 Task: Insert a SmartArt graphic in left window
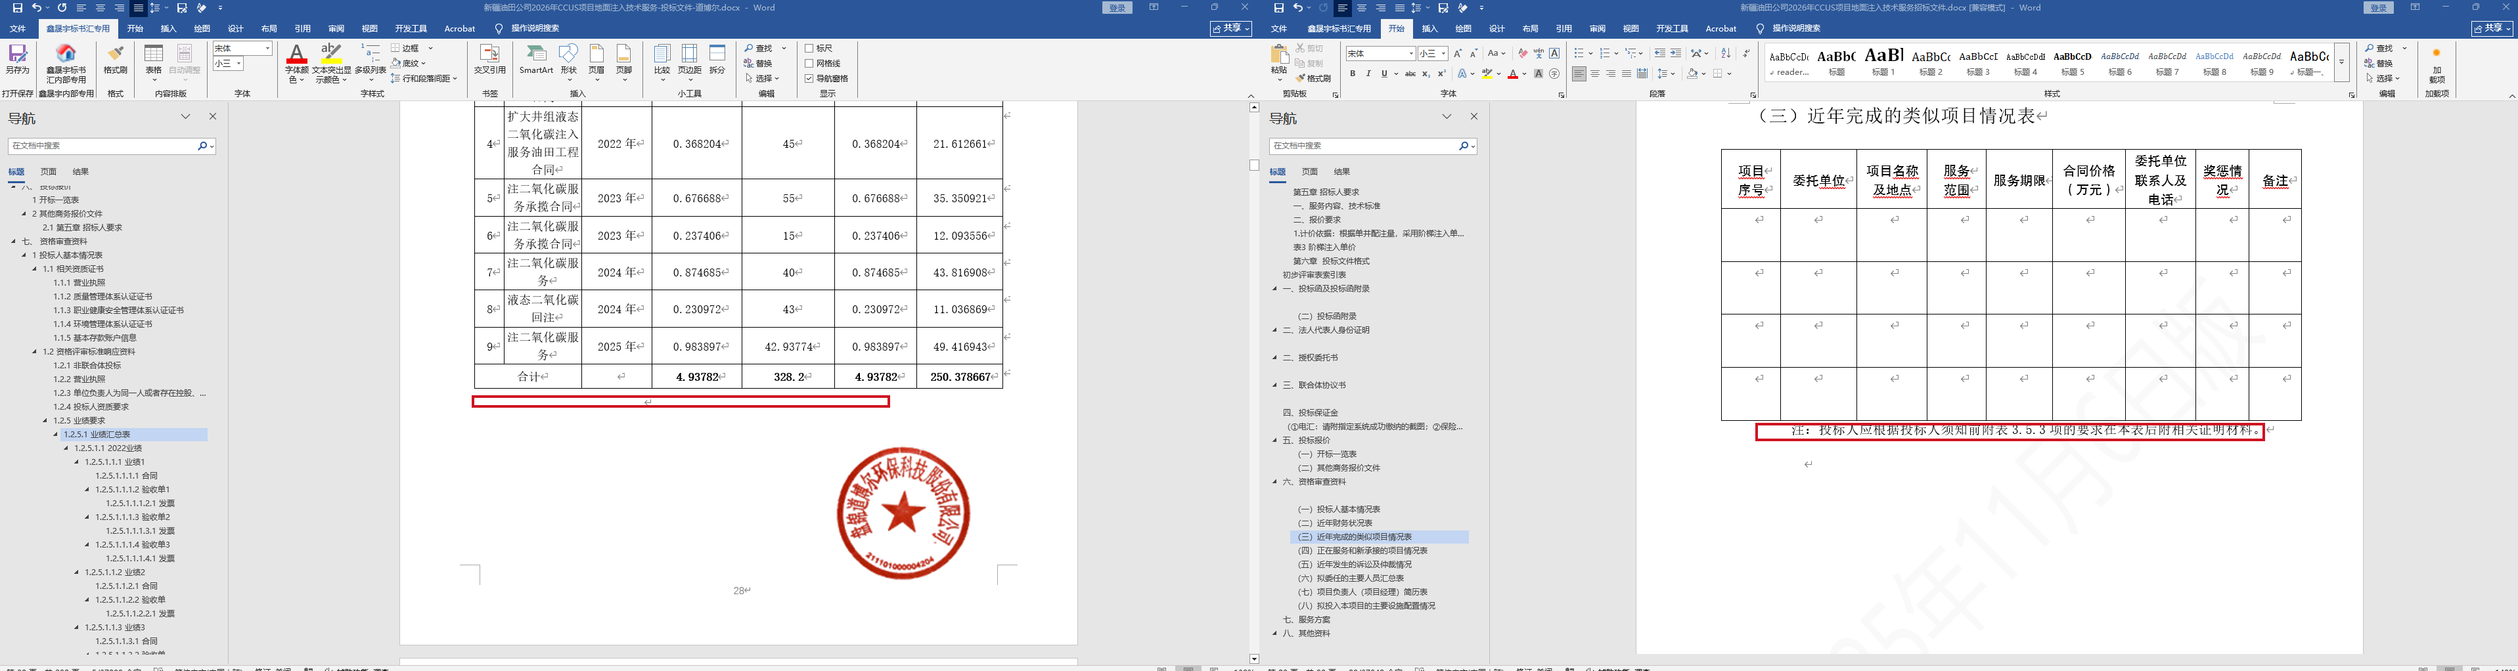click(x=535, y=58)
